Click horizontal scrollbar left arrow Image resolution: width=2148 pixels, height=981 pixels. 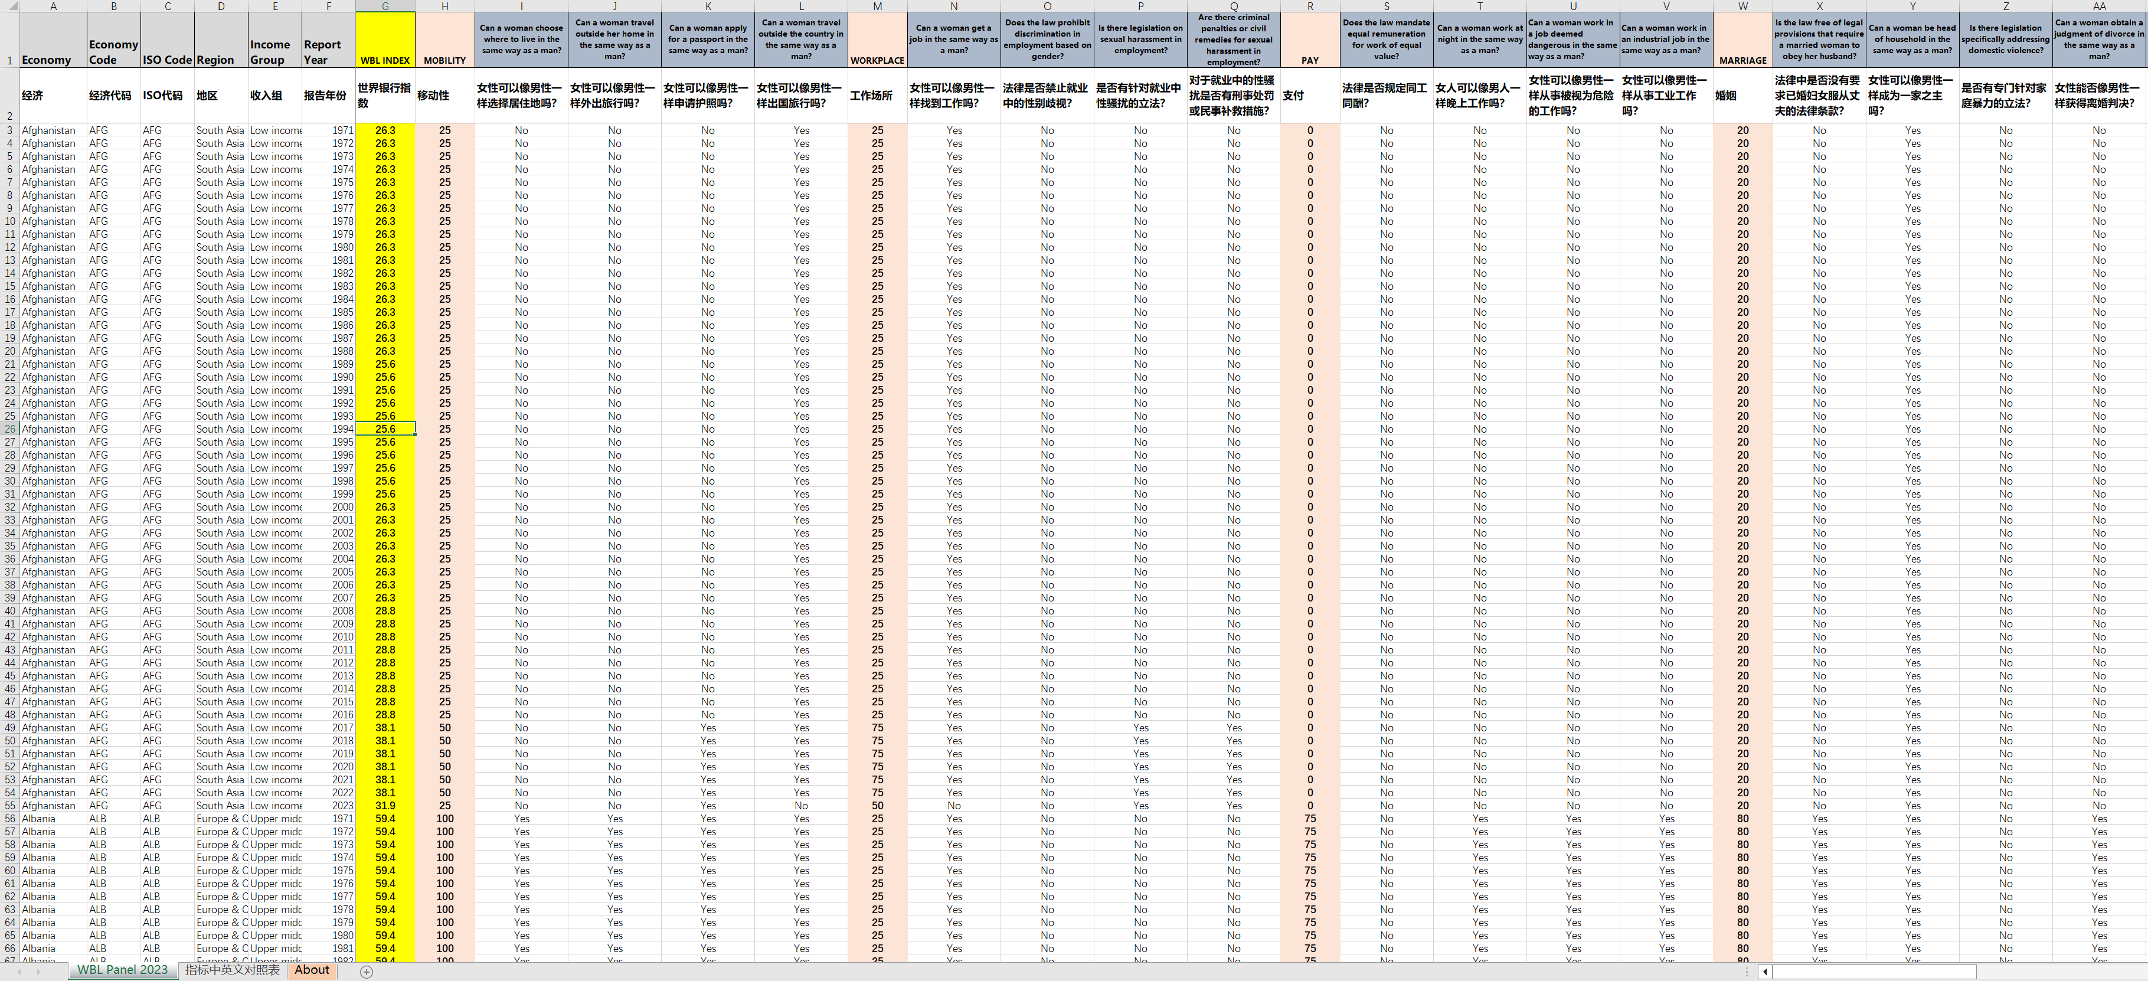1764,972
